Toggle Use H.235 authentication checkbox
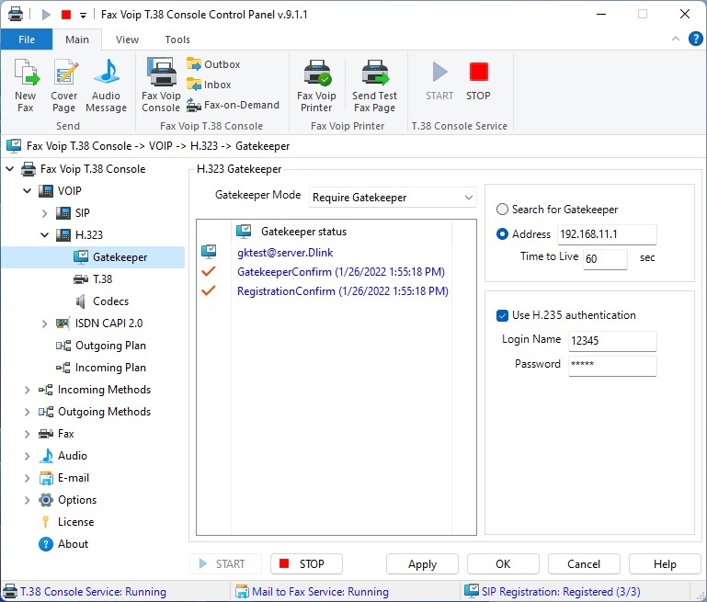The image size is (707, 602). coord(502,315)
